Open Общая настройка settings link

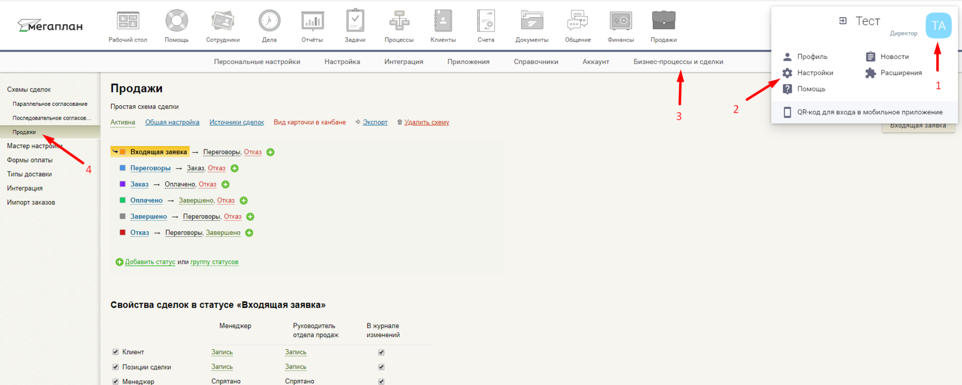click(172, 122)
